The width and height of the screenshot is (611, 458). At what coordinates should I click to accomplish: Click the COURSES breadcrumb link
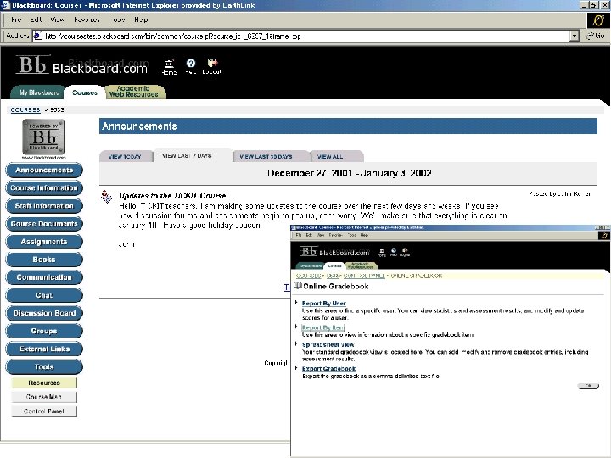click(25, 109)
